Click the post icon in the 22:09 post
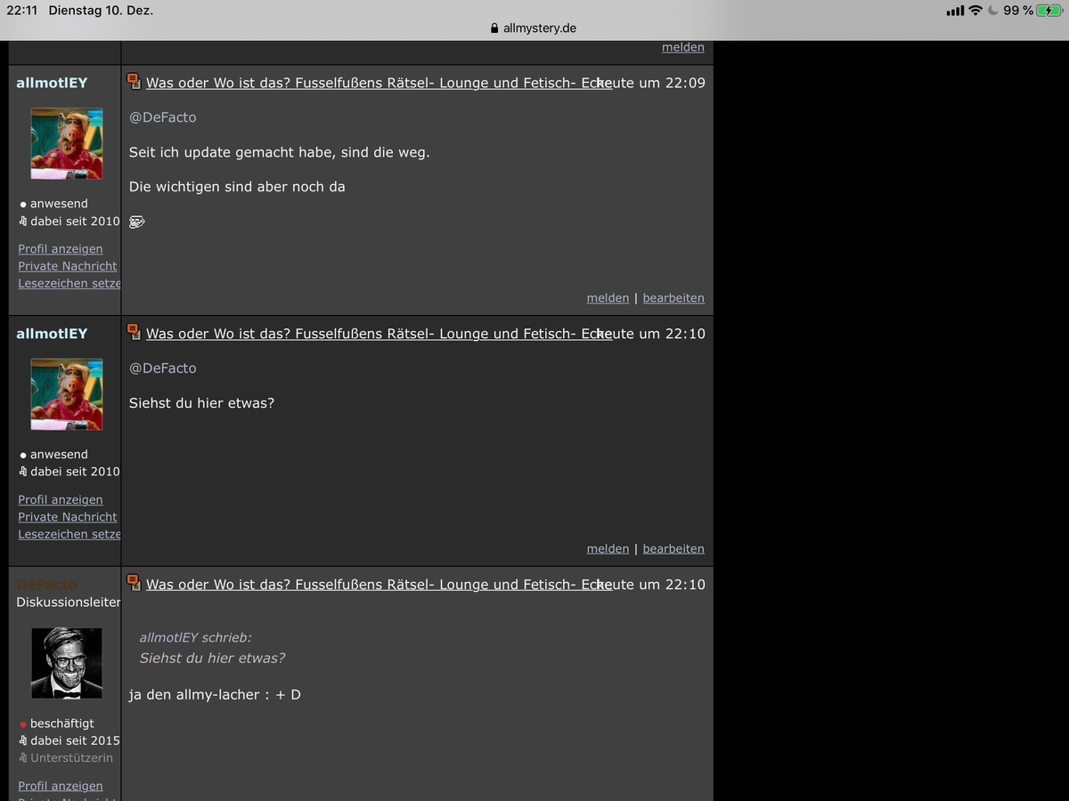 point(135,82)
